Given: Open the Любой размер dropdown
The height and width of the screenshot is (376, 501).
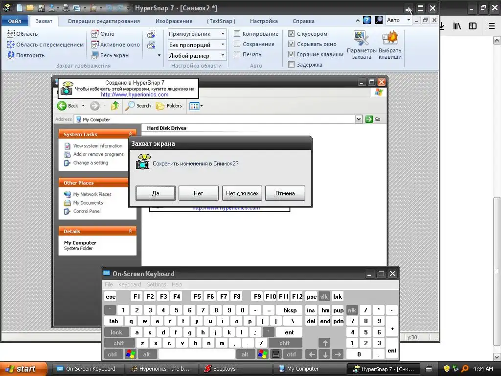Looking at the screenshot, I should click(223, 55).
